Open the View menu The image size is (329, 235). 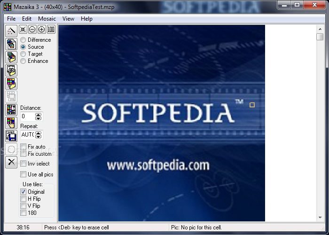click(x=68, y=19)
